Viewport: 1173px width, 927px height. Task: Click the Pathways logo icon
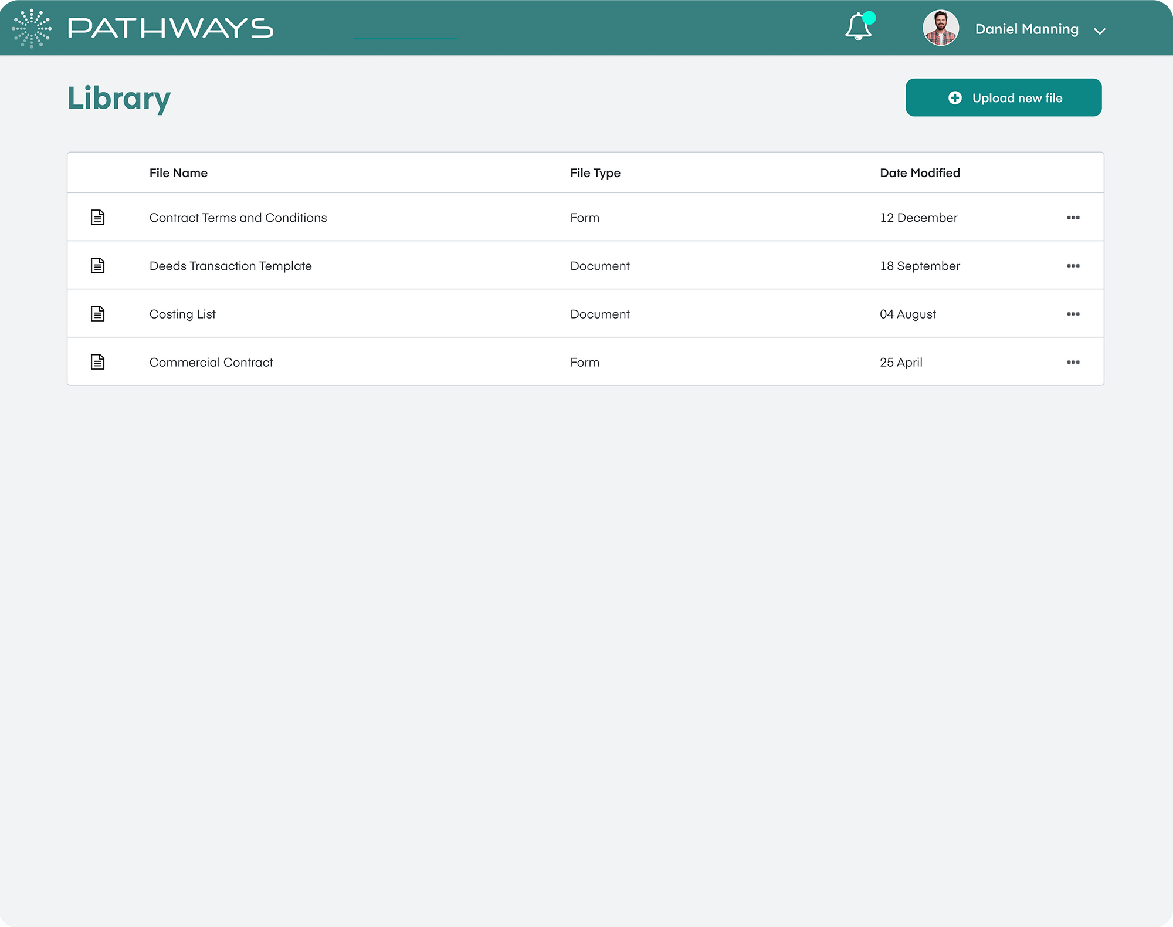pyautogui.click(x=32, y=27)
